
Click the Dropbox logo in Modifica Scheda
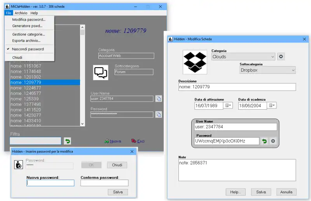tap(195, 62)
